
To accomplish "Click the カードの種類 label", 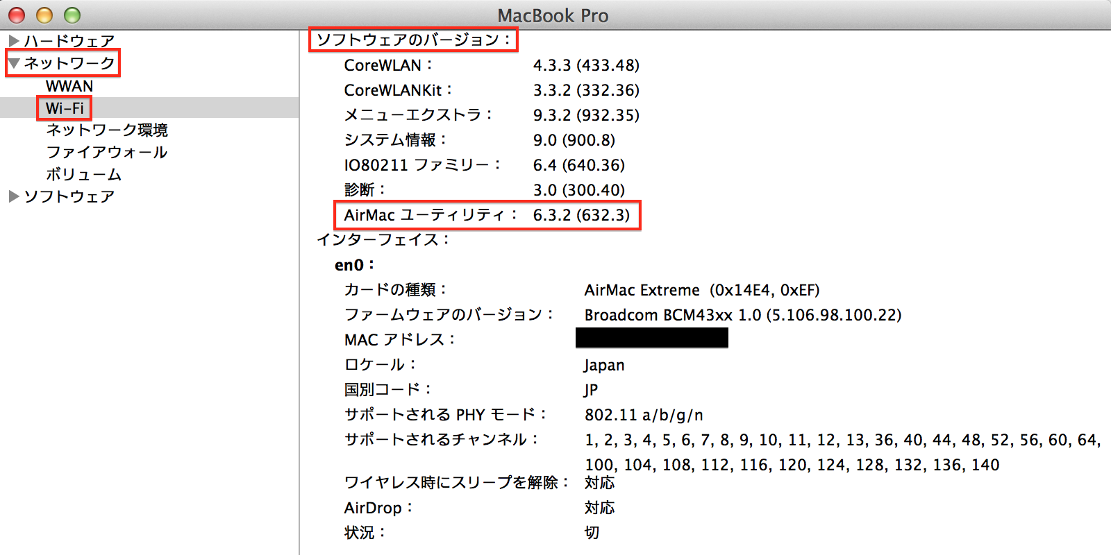I will point(396,290).
